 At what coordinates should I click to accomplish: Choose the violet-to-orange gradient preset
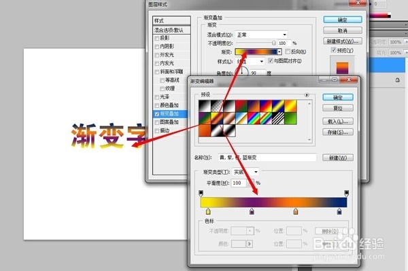click(x=254, y=106)
